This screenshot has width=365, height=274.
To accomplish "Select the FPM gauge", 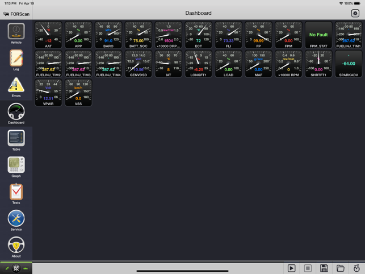I will (x=288, y=35).
